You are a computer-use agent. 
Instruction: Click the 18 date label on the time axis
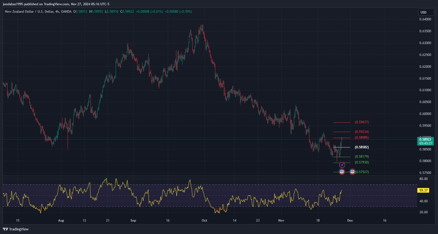318,221
